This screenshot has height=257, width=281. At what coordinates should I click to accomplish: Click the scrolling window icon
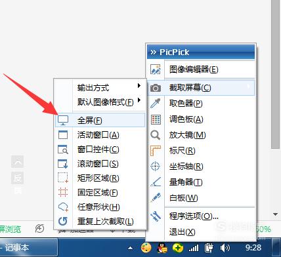pos(63,164)
